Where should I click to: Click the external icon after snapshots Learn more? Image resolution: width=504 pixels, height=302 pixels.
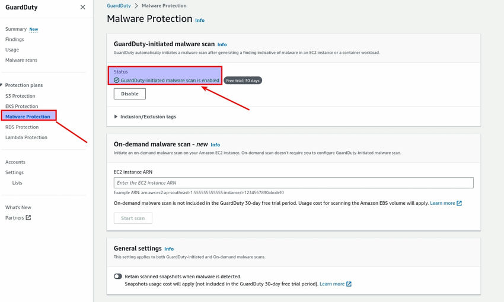[349, 284]
